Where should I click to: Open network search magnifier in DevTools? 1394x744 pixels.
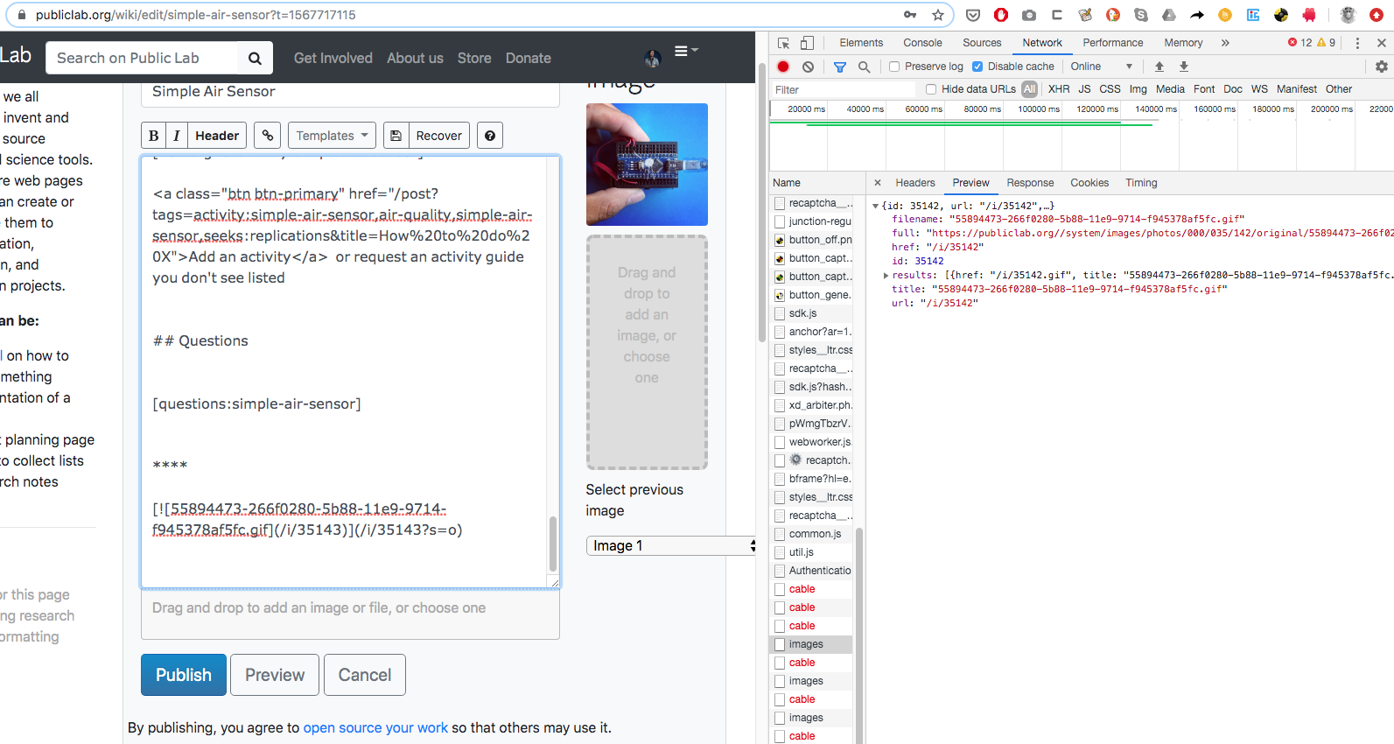(864, 67)
